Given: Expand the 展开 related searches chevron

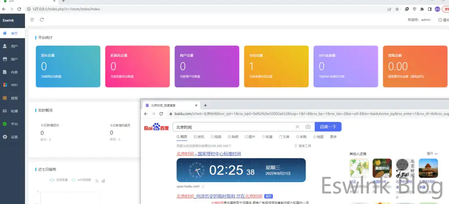Looking at the screenshot, I should 432,154.
